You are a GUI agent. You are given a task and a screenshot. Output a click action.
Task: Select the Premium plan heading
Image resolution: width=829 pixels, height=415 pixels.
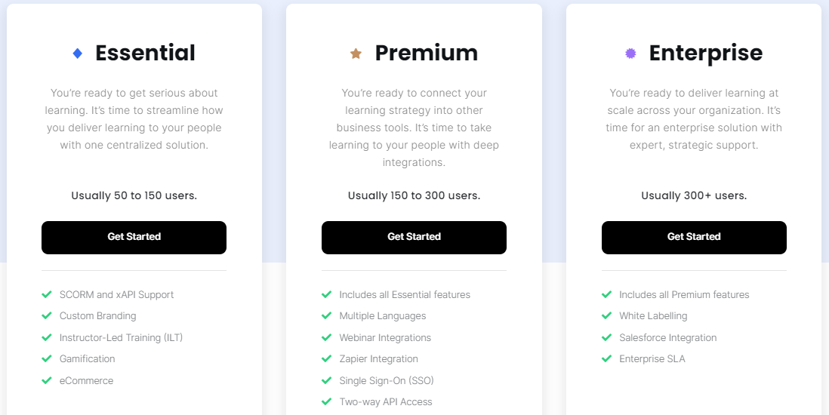point(426,53)
